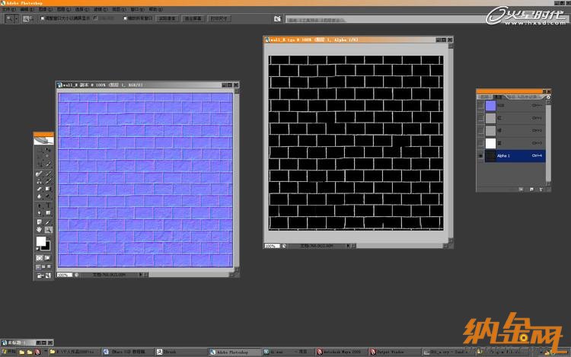
Task: Click the Quick Mask mode icon
Action: click(48, 258)
